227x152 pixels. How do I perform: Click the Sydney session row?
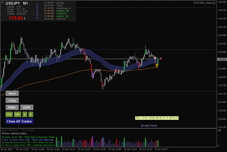(x=54, y=3)
